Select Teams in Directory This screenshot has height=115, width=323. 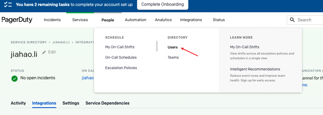[x=173, y=57]
